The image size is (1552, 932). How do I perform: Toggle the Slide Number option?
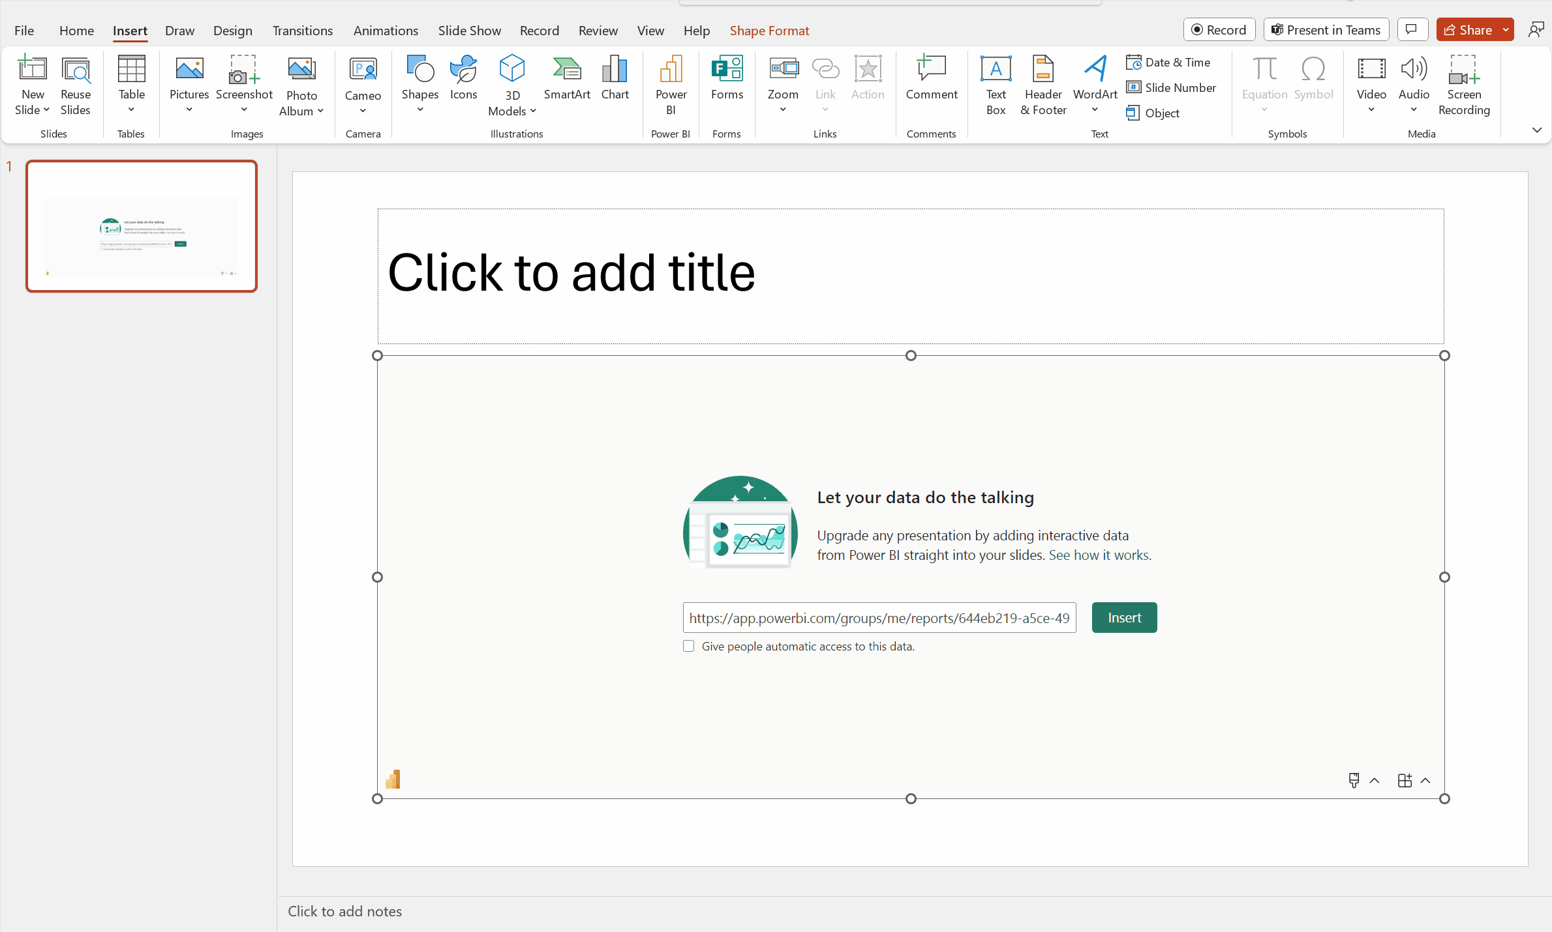pyautogui.click(x=1170, y=86)
